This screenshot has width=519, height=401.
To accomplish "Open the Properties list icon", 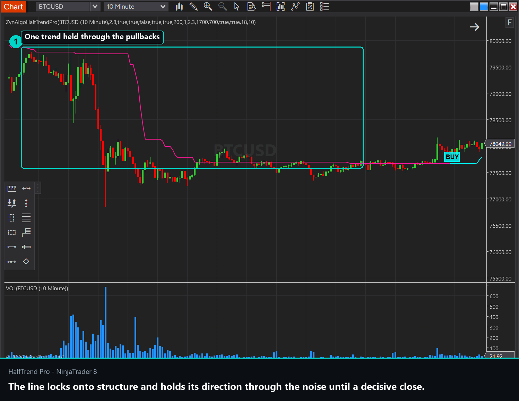I will point(325,7).
